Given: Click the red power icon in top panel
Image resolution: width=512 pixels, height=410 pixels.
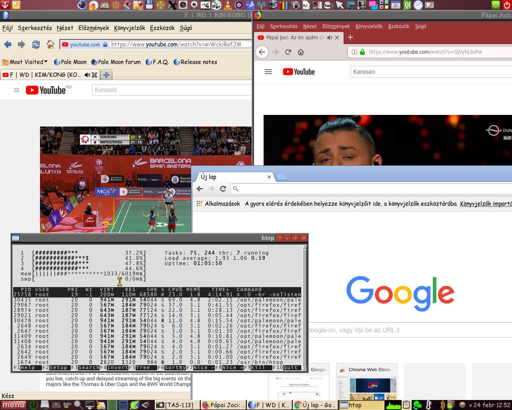Looking at the screenshot, I should tap(507, 5).
